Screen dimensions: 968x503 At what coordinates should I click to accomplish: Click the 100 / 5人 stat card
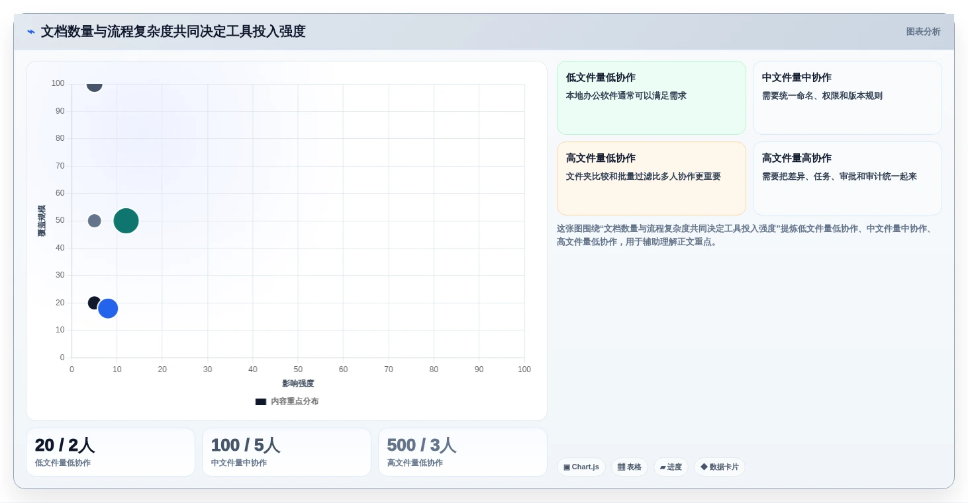(287, 452)
